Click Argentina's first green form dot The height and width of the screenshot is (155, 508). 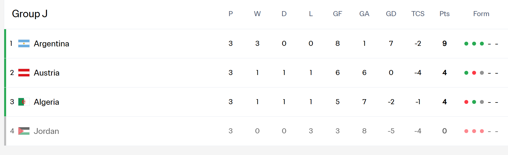click(x=466, y=44)
